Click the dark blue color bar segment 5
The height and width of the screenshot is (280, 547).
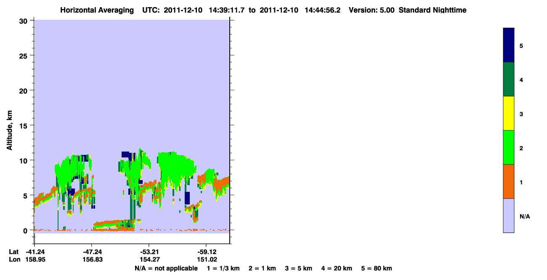pos(509,45)
